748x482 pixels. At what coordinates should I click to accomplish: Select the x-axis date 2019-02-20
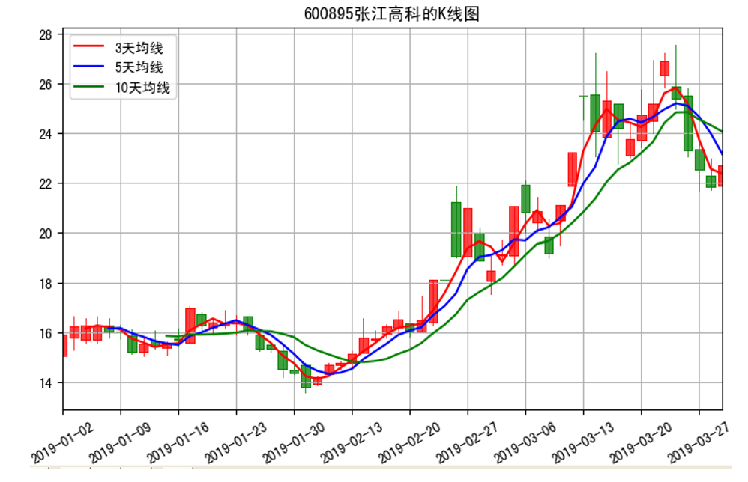pyautogui.click(x=408, y=442)
